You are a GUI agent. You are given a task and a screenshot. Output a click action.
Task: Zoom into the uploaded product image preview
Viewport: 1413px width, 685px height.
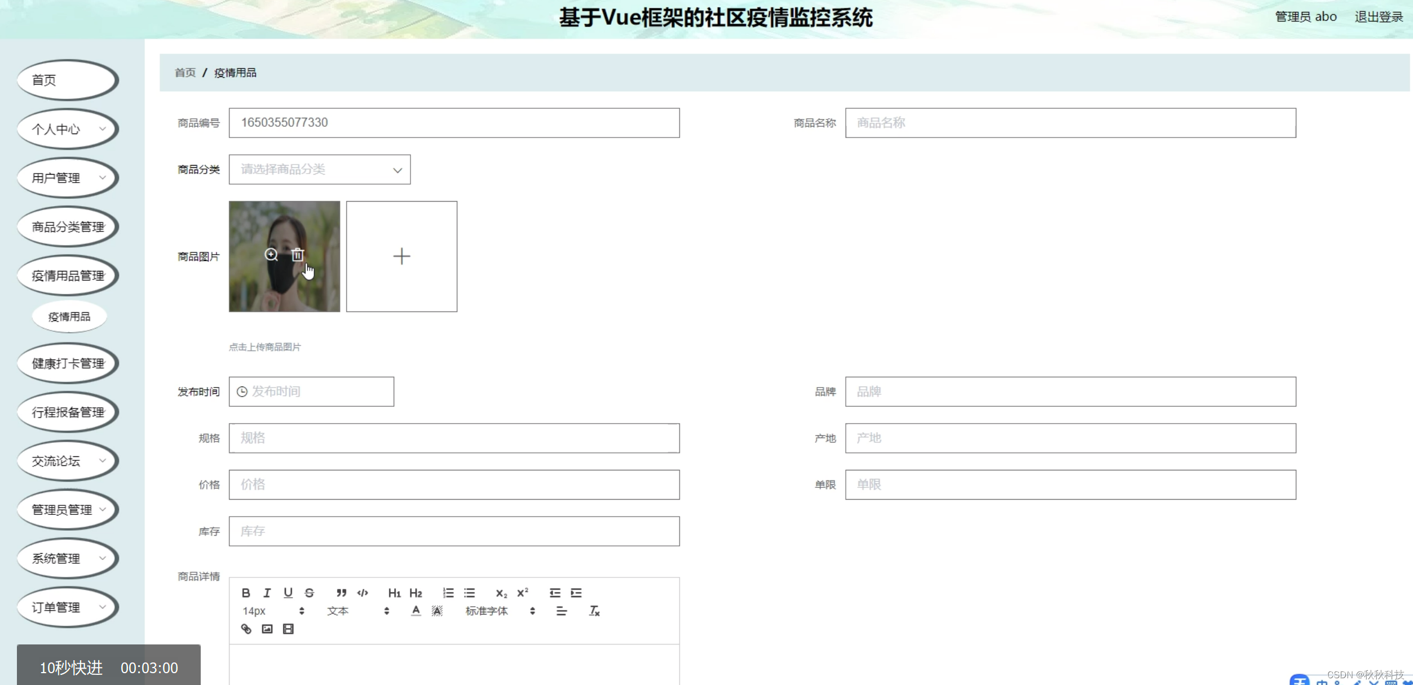pyautogui.click(x=272, y=255)
